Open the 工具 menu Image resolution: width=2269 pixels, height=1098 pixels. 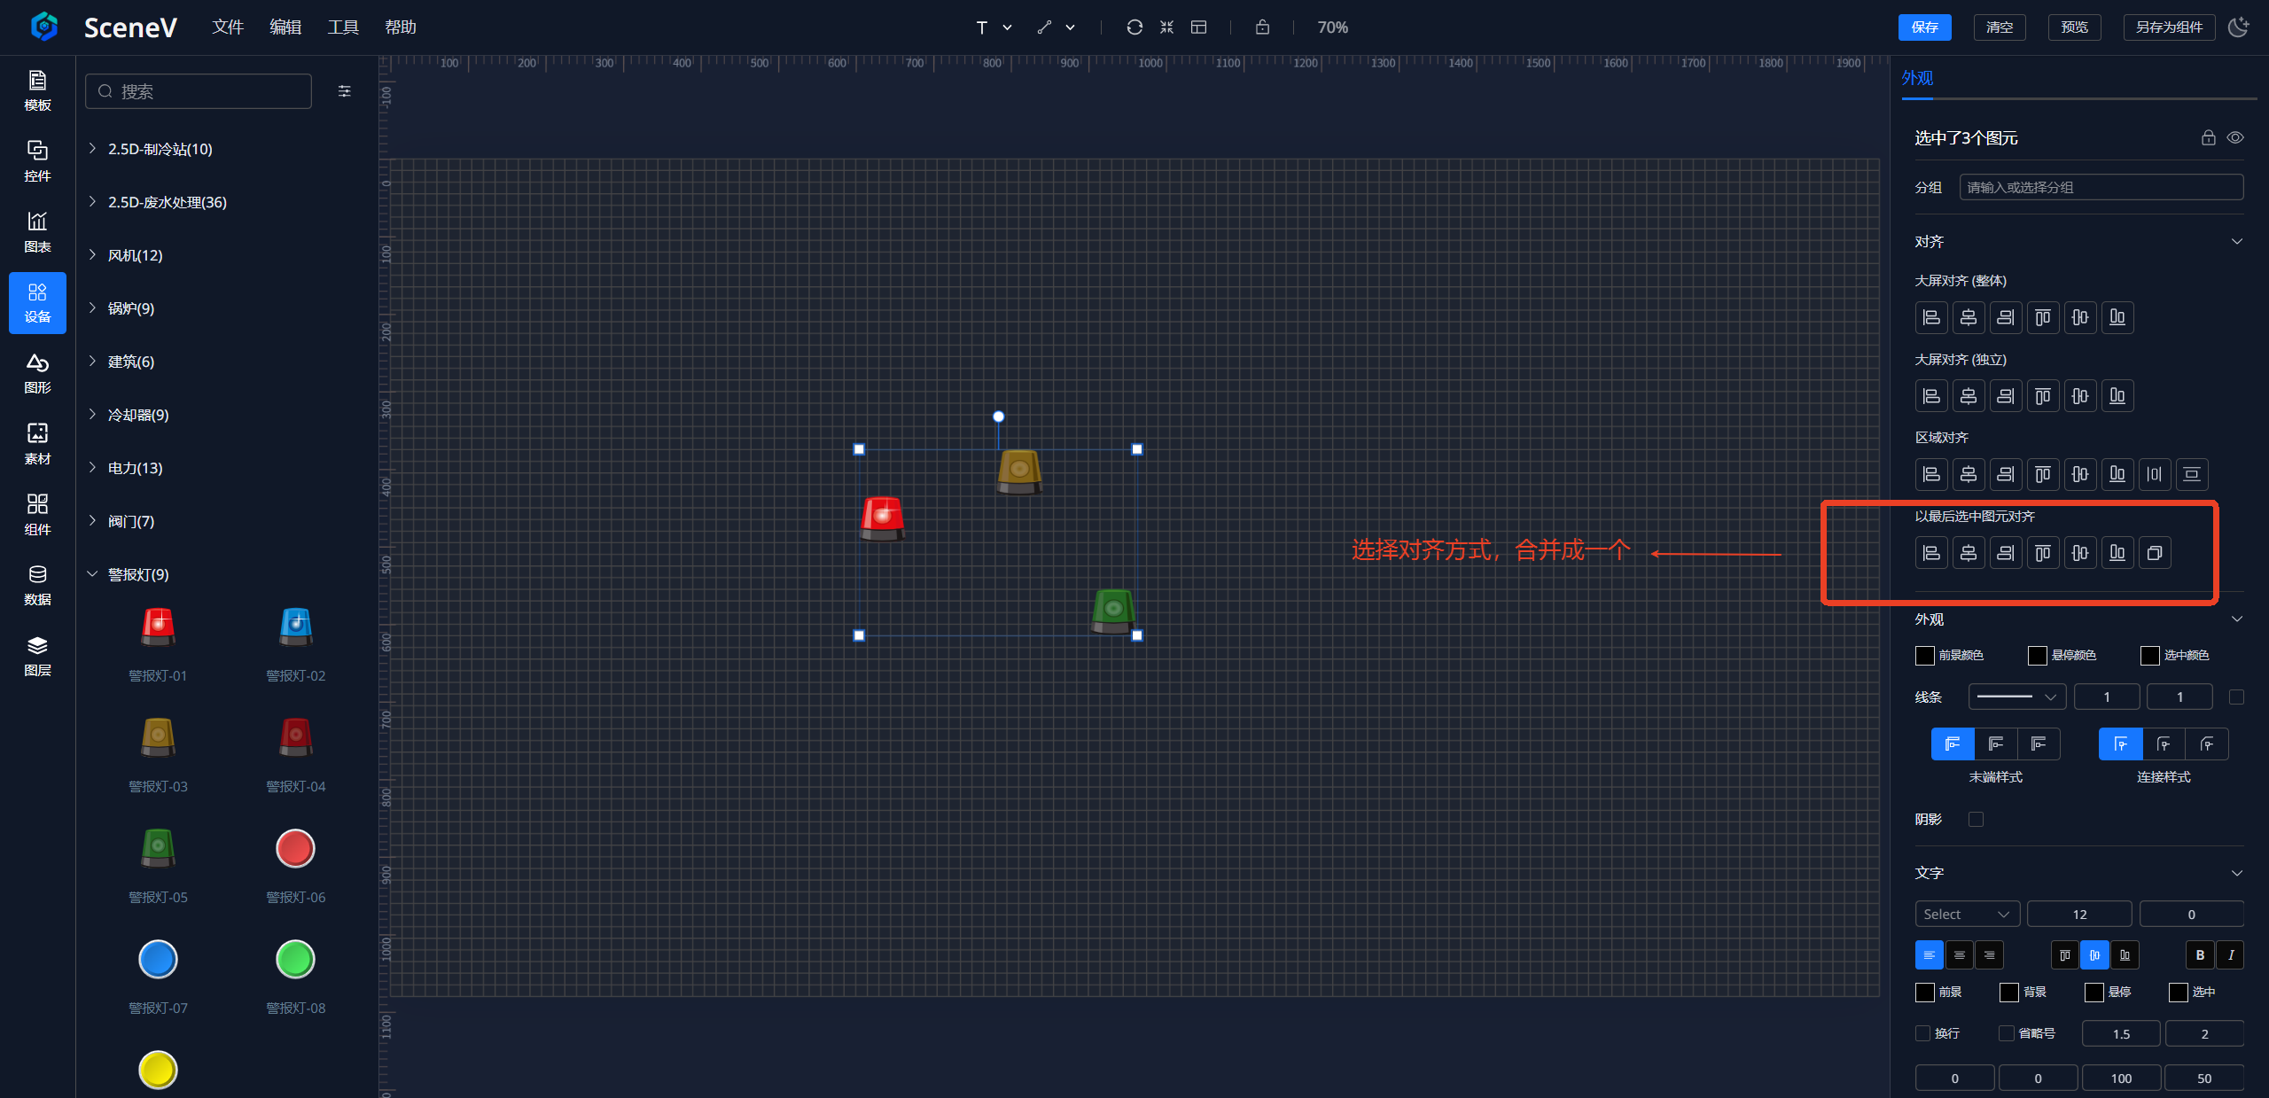tap(343, 27)
